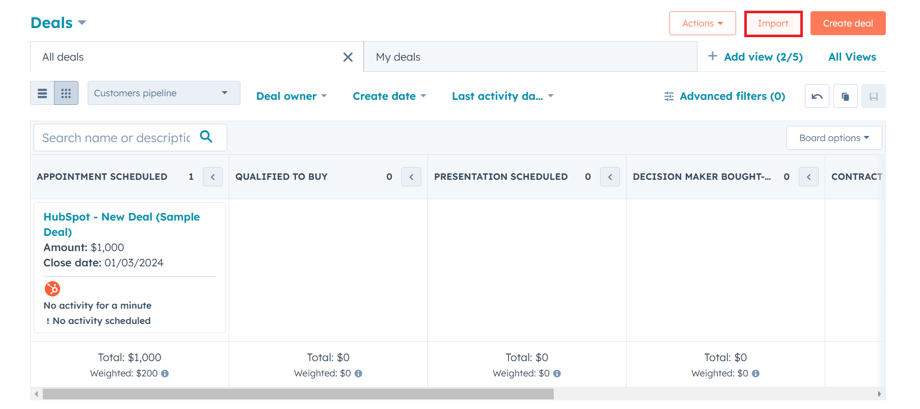Click the scrollbar right arrow

point(880,394)
